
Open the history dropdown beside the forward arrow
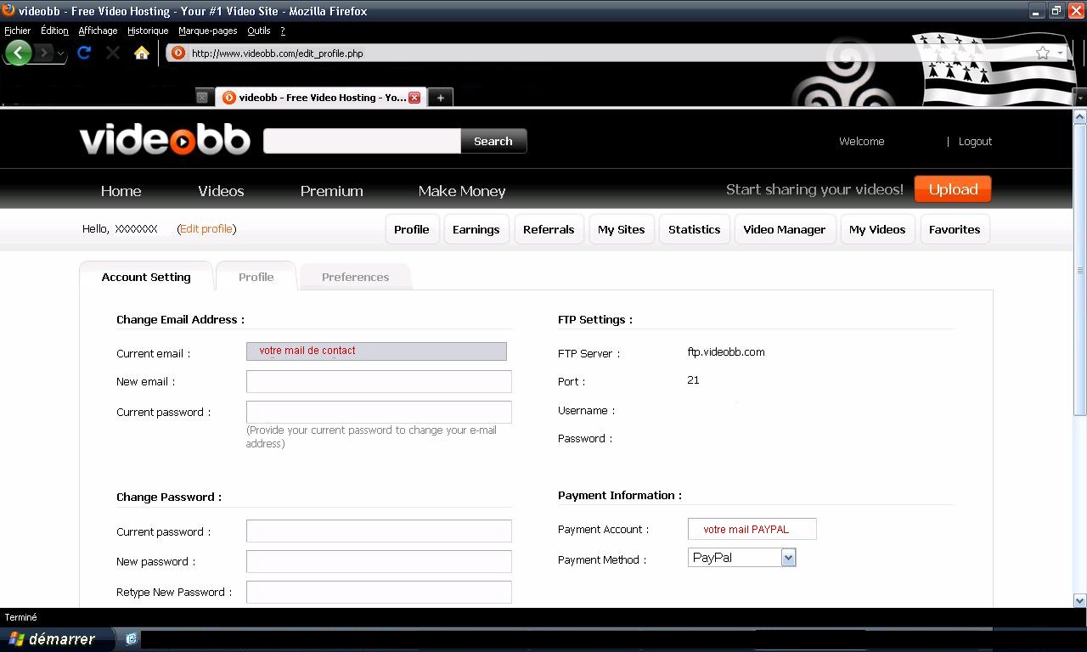(x=60, y=53)
